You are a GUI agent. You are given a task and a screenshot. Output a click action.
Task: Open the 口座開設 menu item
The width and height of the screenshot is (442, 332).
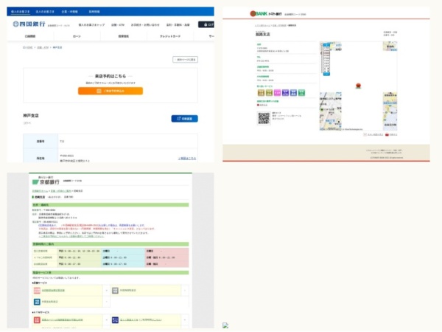[30, 36]
